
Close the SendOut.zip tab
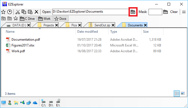(x=113, y=25)
